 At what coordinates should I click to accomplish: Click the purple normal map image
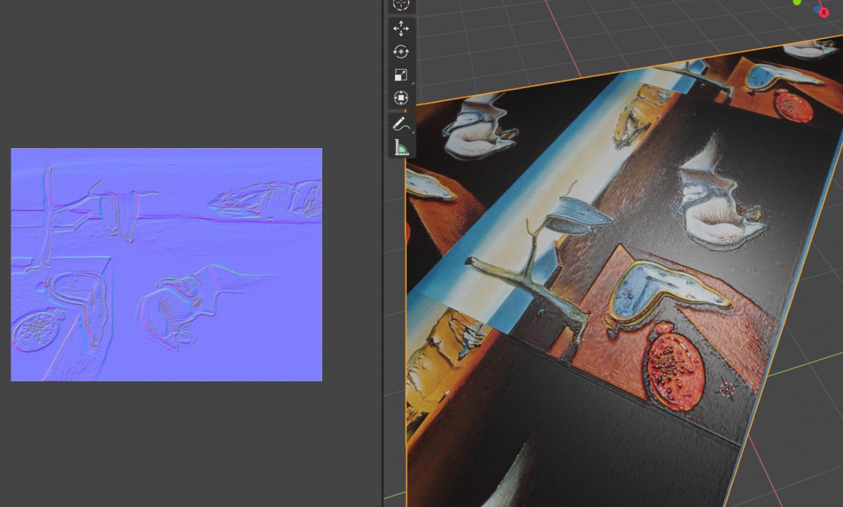(x=167, y=265)
